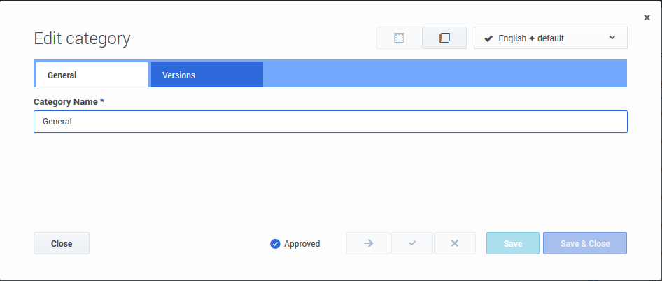Click the dashed-square fullscreen view icon

(399, 38)
